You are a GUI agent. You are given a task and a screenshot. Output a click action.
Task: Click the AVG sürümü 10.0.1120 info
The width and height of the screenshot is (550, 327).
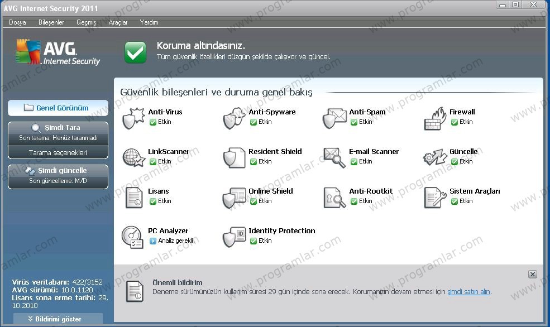[52, 290]
